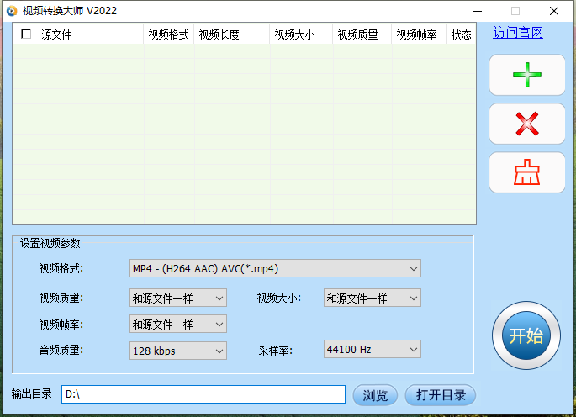The image size is (576, 417).
Task: Click the 输出目录 path input field
Action: [203, 394]
